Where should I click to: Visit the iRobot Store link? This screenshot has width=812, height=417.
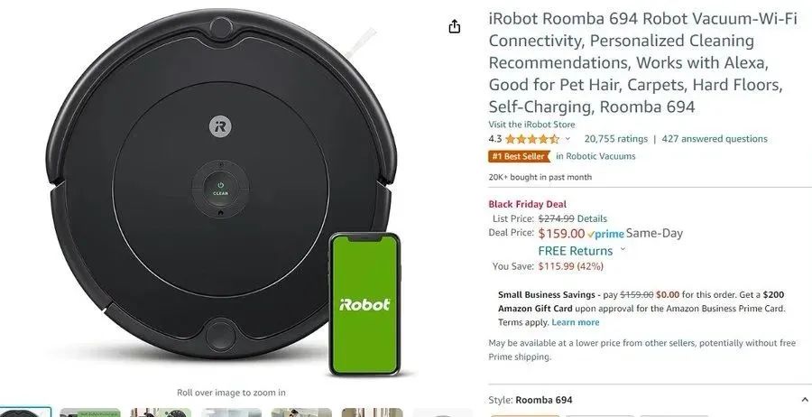(x=531, y=125)
